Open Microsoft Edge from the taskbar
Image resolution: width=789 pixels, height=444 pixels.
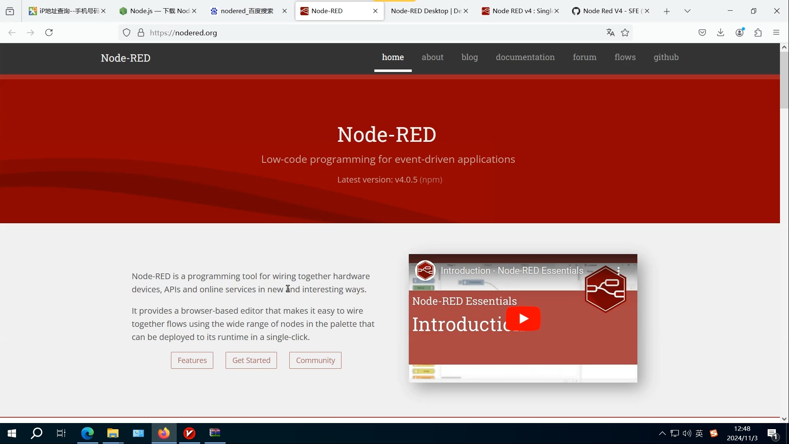88,433
